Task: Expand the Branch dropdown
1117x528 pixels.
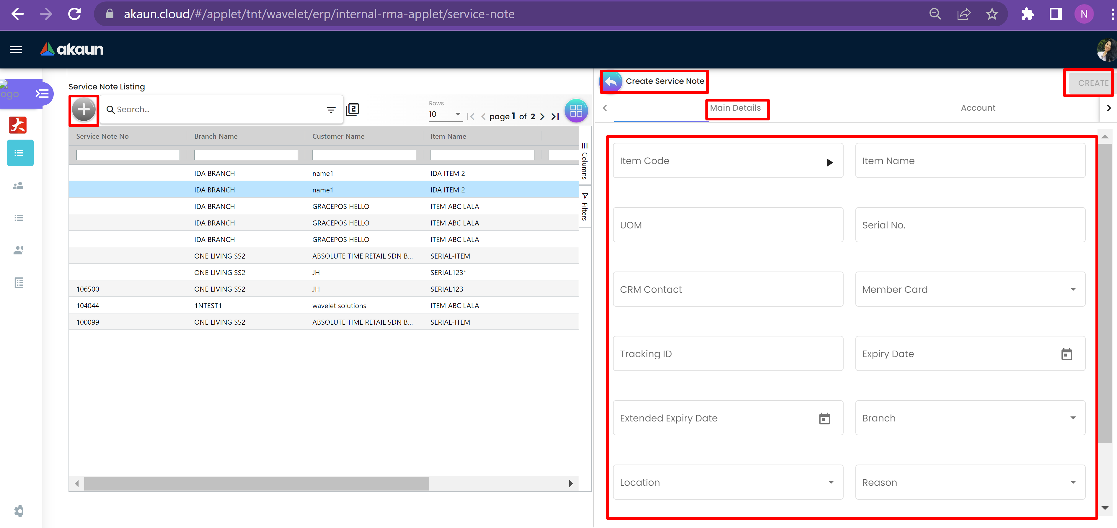Action: click(x=1073, y=418)
